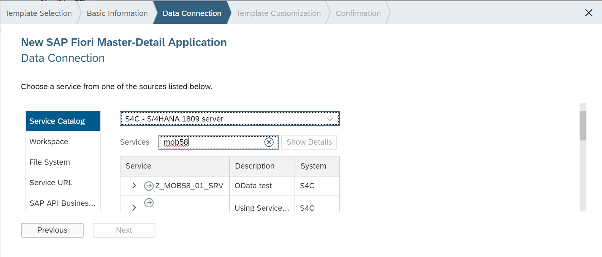
Task: Open the Confirmation step
Action: [358, 13]
